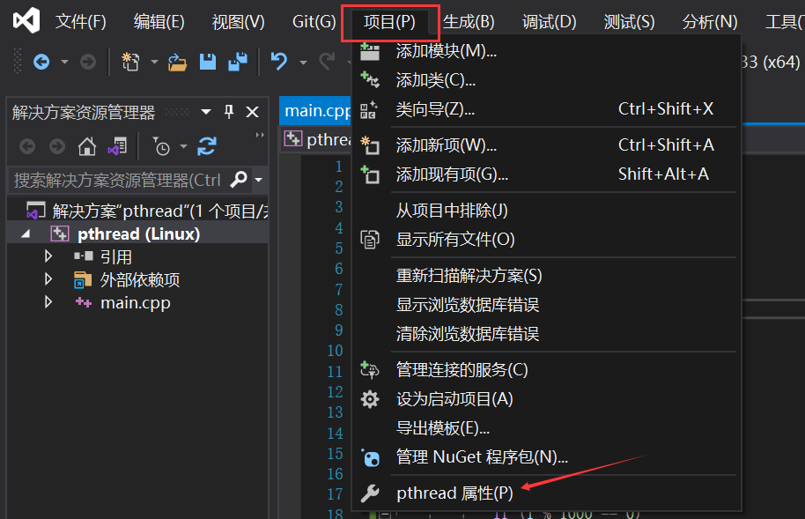Click the open file folder icon
This screenshot has height=519, width=805.
pos(177,63)
